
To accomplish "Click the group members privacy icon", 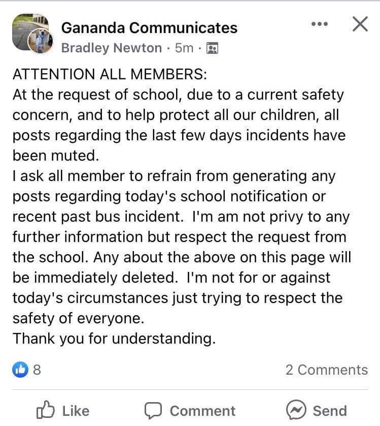I will 213,48.
